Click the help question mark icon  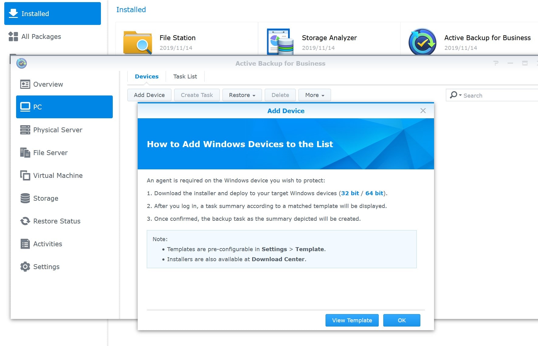[496, 63]
